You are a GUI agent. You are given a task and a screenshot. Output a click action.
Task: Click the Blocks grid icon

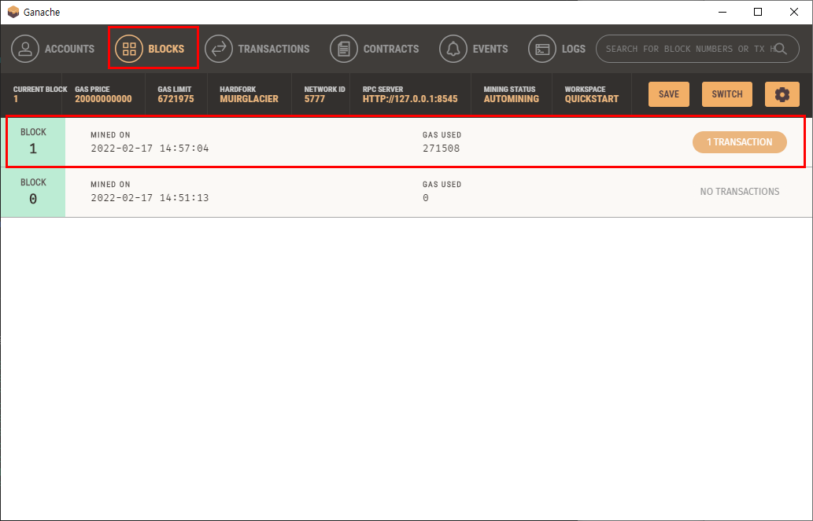coord(128,49)
